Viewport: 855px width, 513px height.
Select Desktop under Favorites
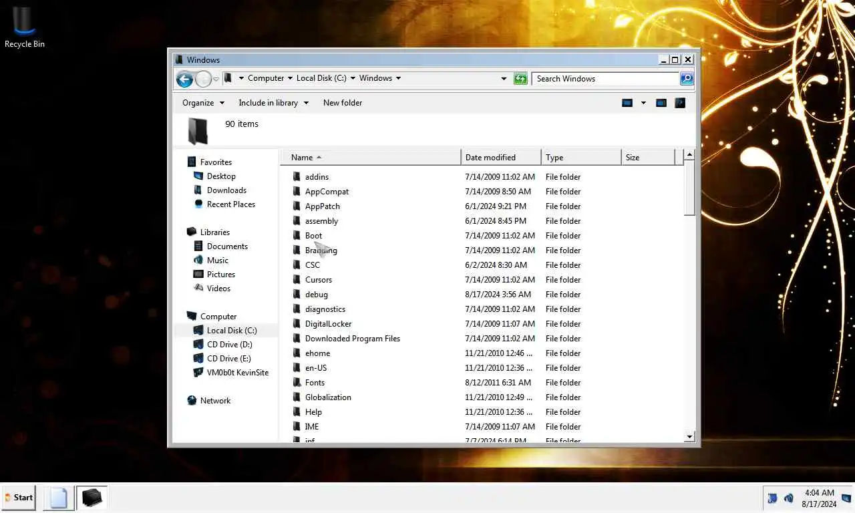click(221, 176)
